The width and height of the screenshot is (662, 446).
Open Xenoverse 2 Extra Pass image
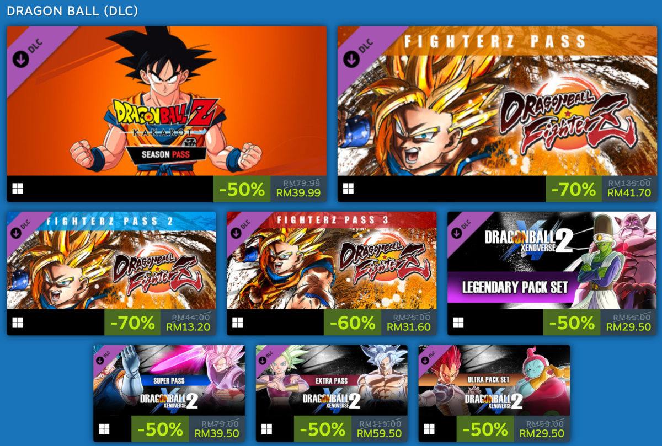332,380
